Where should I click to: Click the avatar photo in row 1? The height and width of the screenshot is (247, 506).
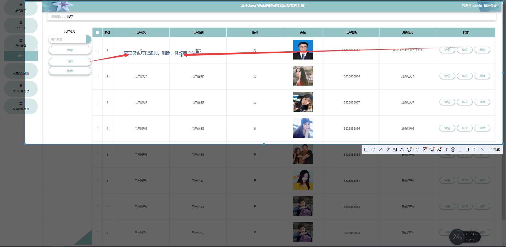303,50
